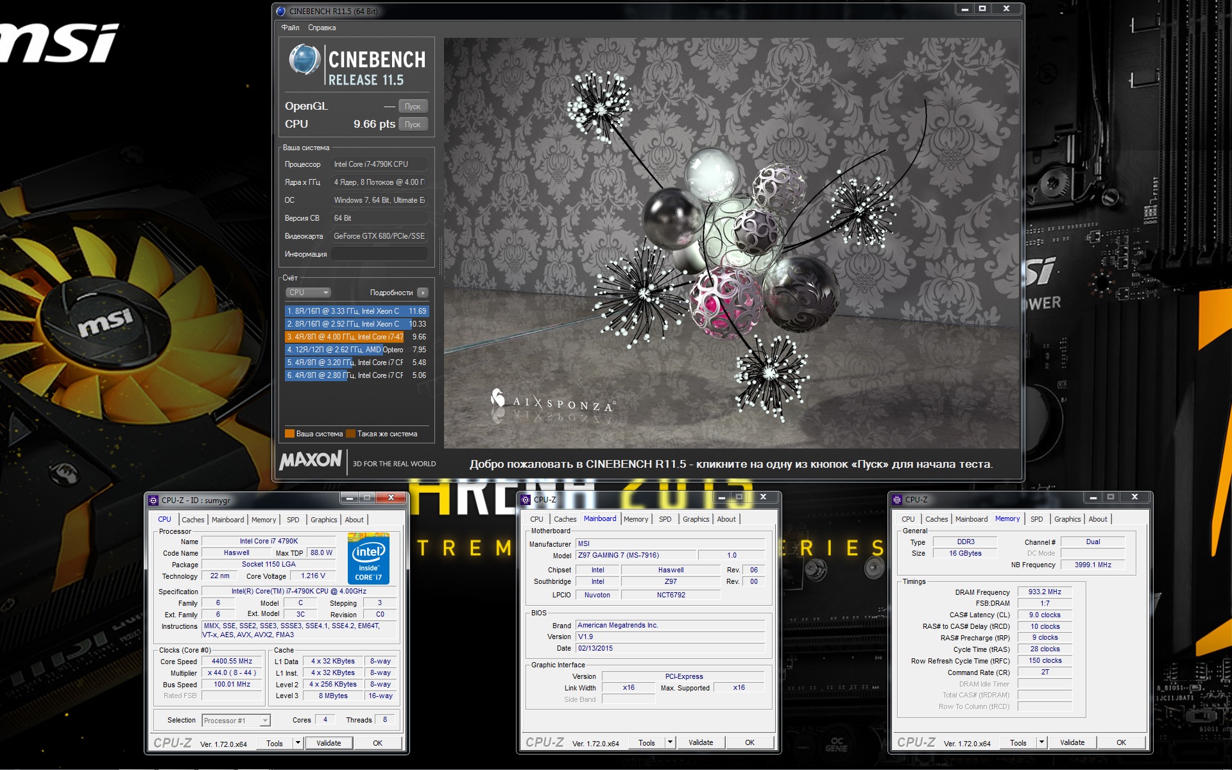This screenshot has height=770, width=1232.
Task: Click the Cinebench render preview image
Action: click(x=731, y=243)
